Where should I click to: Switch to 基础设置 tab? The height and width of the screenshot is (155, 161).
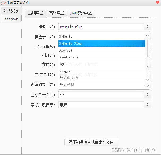tap(36, 13)
